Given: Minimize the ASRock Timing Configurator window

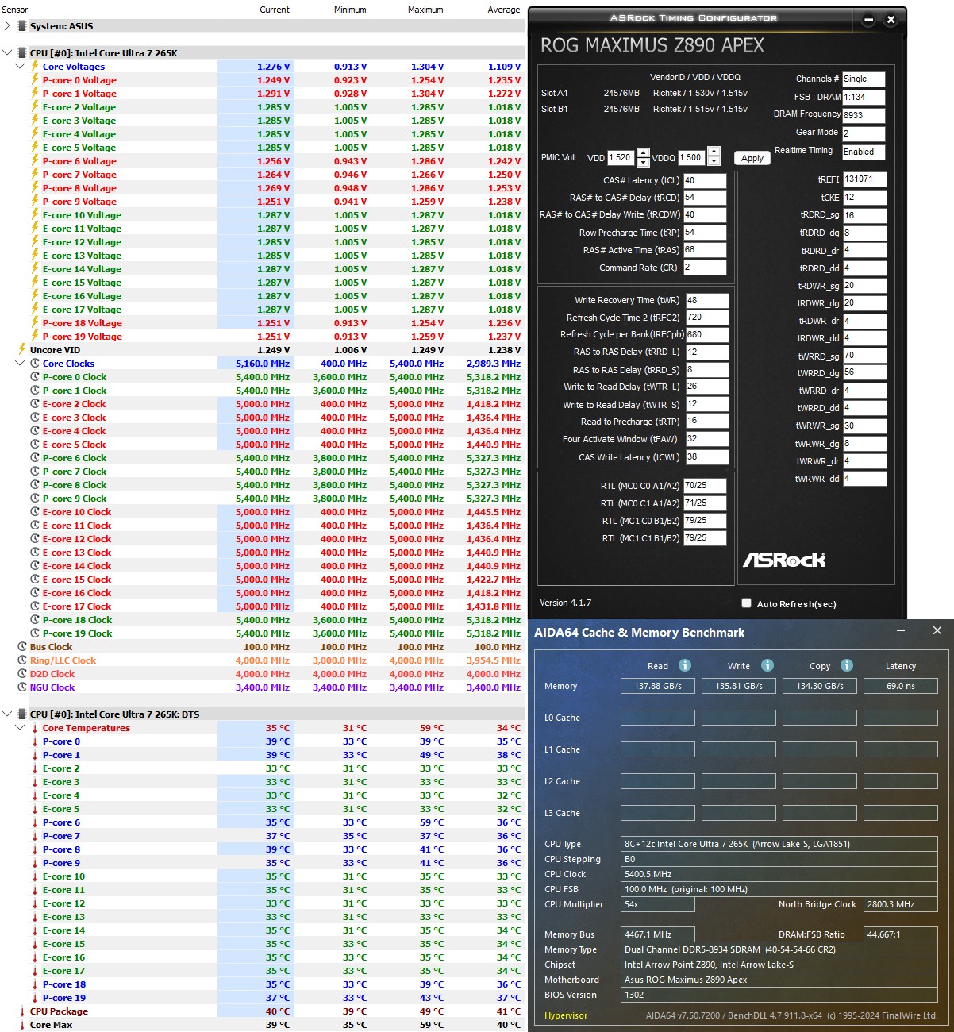Looking at the screenshot, I should click(868, 20).
